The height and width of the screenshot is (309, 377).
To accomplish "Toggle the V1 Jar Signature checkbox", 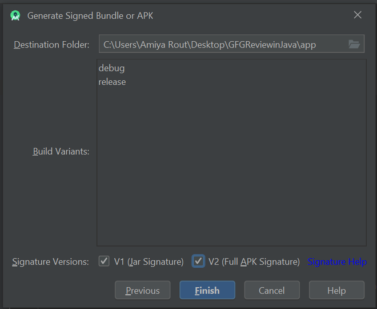I will (104, 262).
